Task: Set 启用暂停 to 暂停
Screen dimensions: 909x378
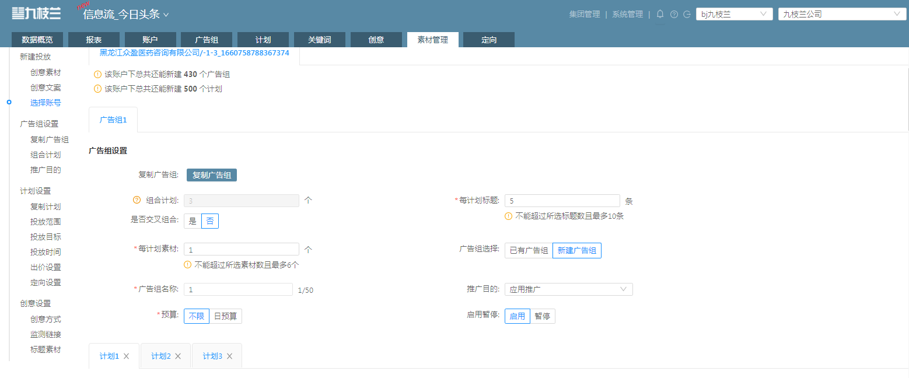Action: (x=542, y=316)
